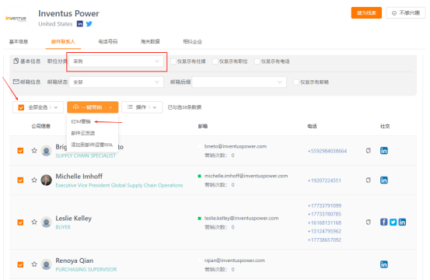Click phone number +17733780785
This screenshot has width=430, height=280.
(x=324, y=214)
